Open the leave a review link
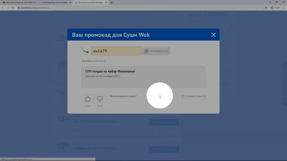 pos(193,96)
